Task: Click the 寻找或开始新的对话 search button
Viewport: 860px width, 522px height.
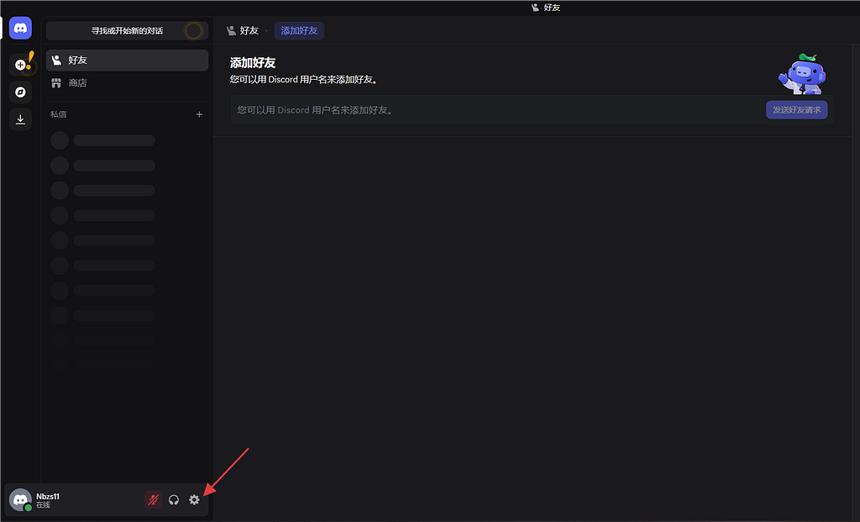Action: (x=127, y=31)
